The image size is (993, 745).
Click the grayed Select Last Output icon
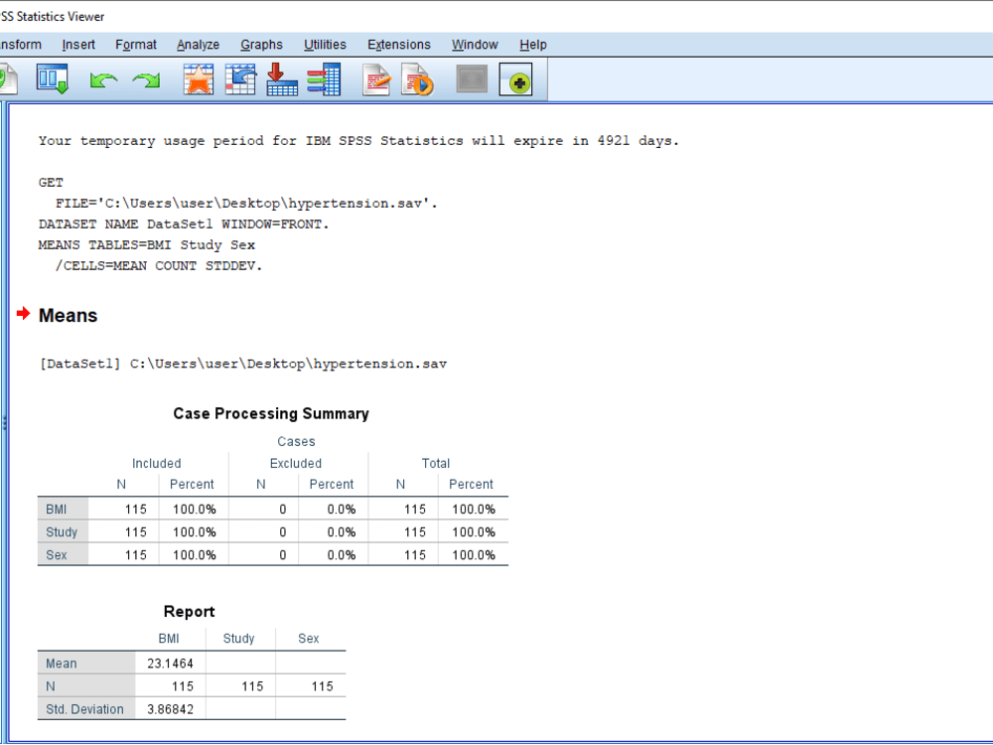[472, 80]
